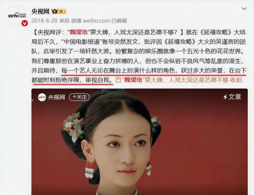Screen dimensions: 254x195
Task: Open the 央视网 CCTV profile avatar
Action: (x=17, y=16)
